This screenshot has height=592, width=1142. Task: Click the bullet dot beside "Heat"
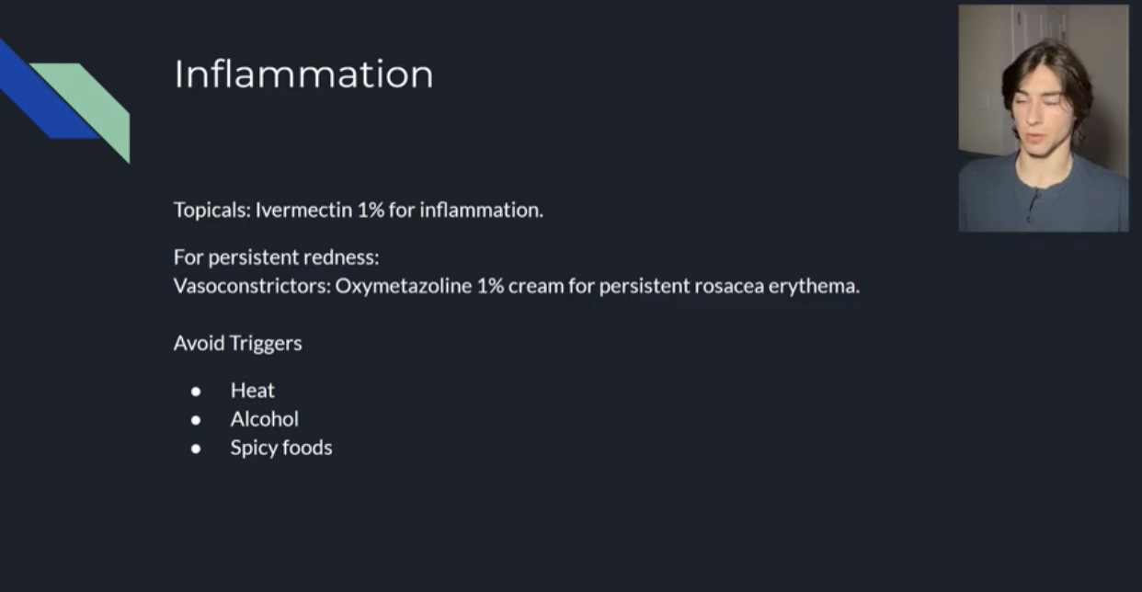point(196,392)
